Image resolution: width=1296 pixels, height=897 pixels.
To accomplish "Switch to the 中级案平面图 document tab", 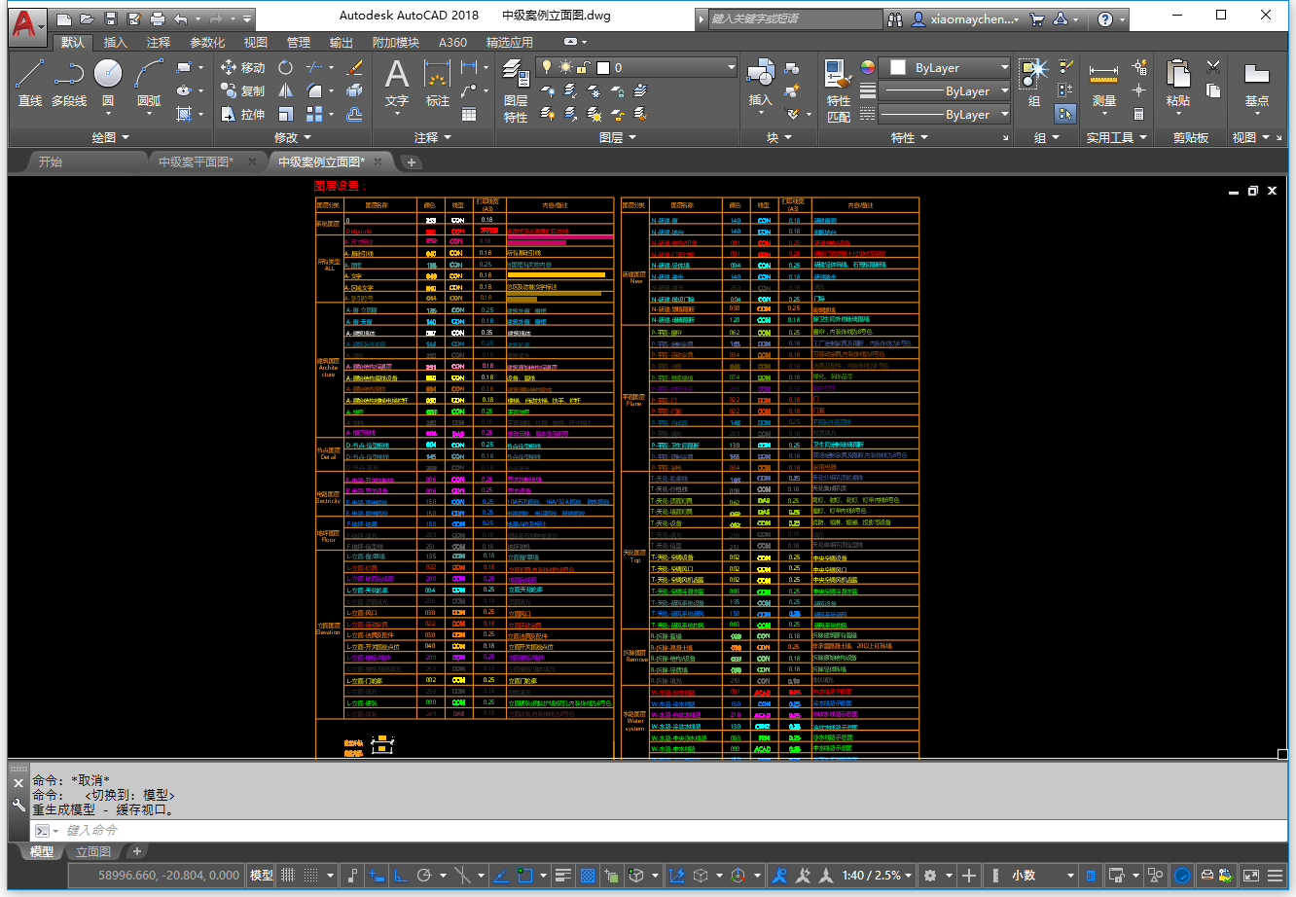I will [x=196, y=162].
